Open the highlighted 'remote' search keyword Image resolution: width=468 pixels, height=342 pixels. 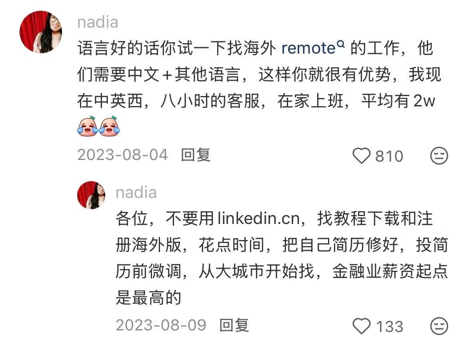[309, 48]
